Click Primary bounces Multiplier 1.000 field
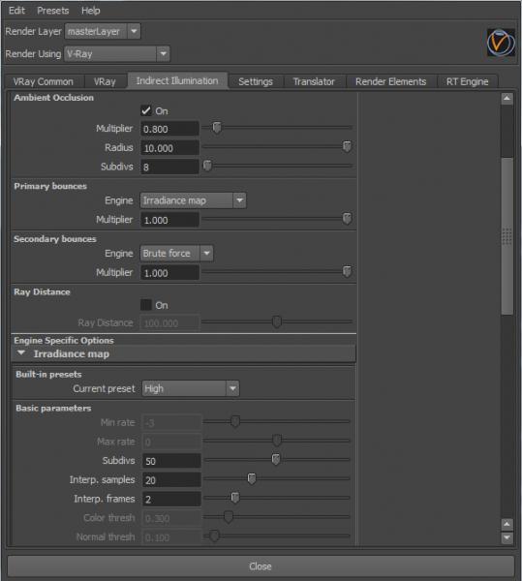The width and height of the screenshot is (522, 581). [169, 220]
